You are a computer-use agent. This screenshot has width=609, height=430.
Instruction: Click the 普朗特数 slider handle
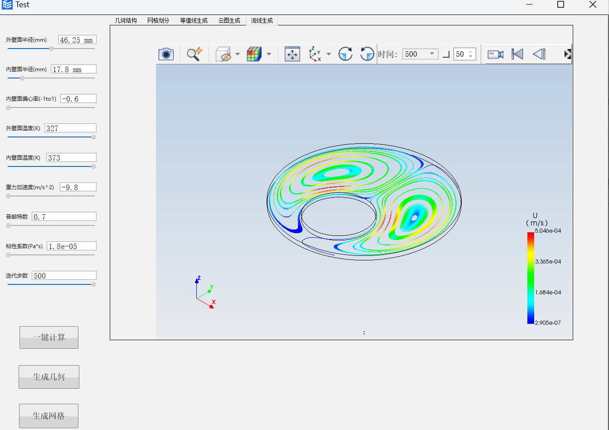tap(8, 225)
